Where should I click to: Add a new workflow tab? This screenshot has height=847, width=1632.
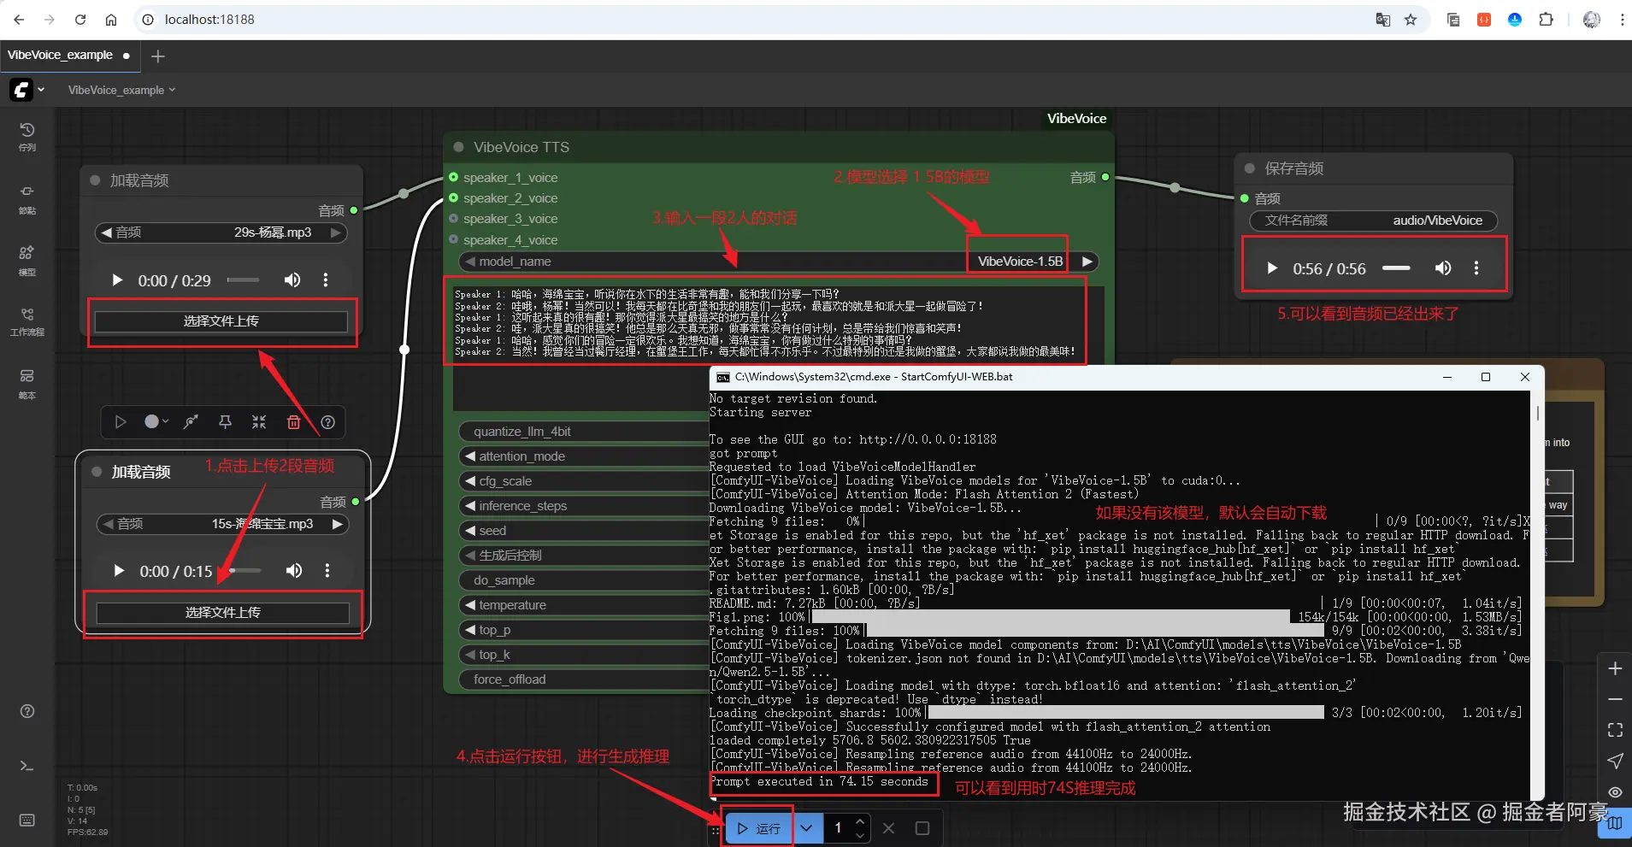pyautogui.click(x=157, y=56)
